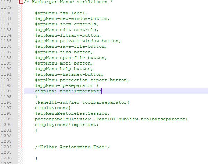Viewport: 208px width, 165px height.
Task: Collapse the fold marker at line 1178
Action: (21, 2)
